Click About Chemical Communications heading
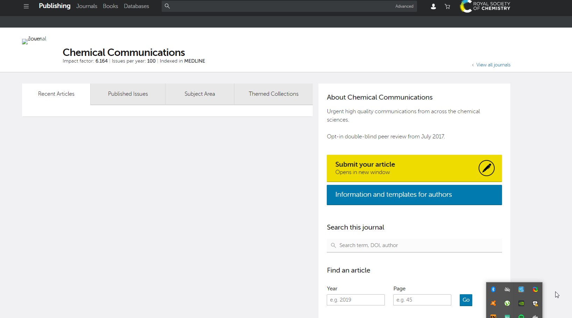This screenshot has width=572, height=318. (380, 97)
